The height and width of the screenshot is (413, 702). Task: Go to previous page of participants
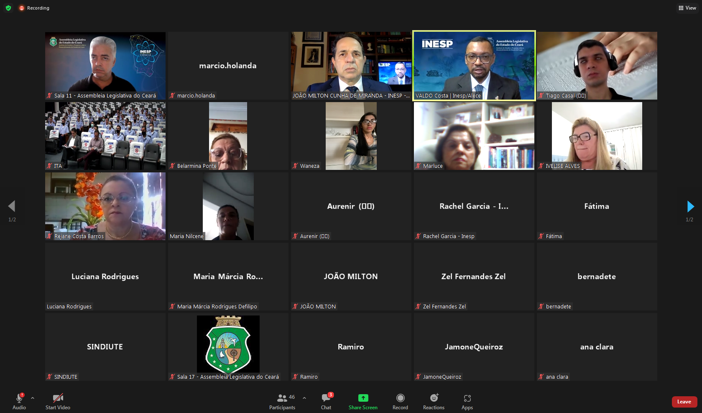[12, 206]
